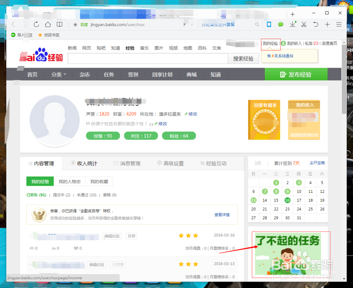Open the 经验互动 tab
The height and width of the screenshot is (288, 353).
[214, 163]
